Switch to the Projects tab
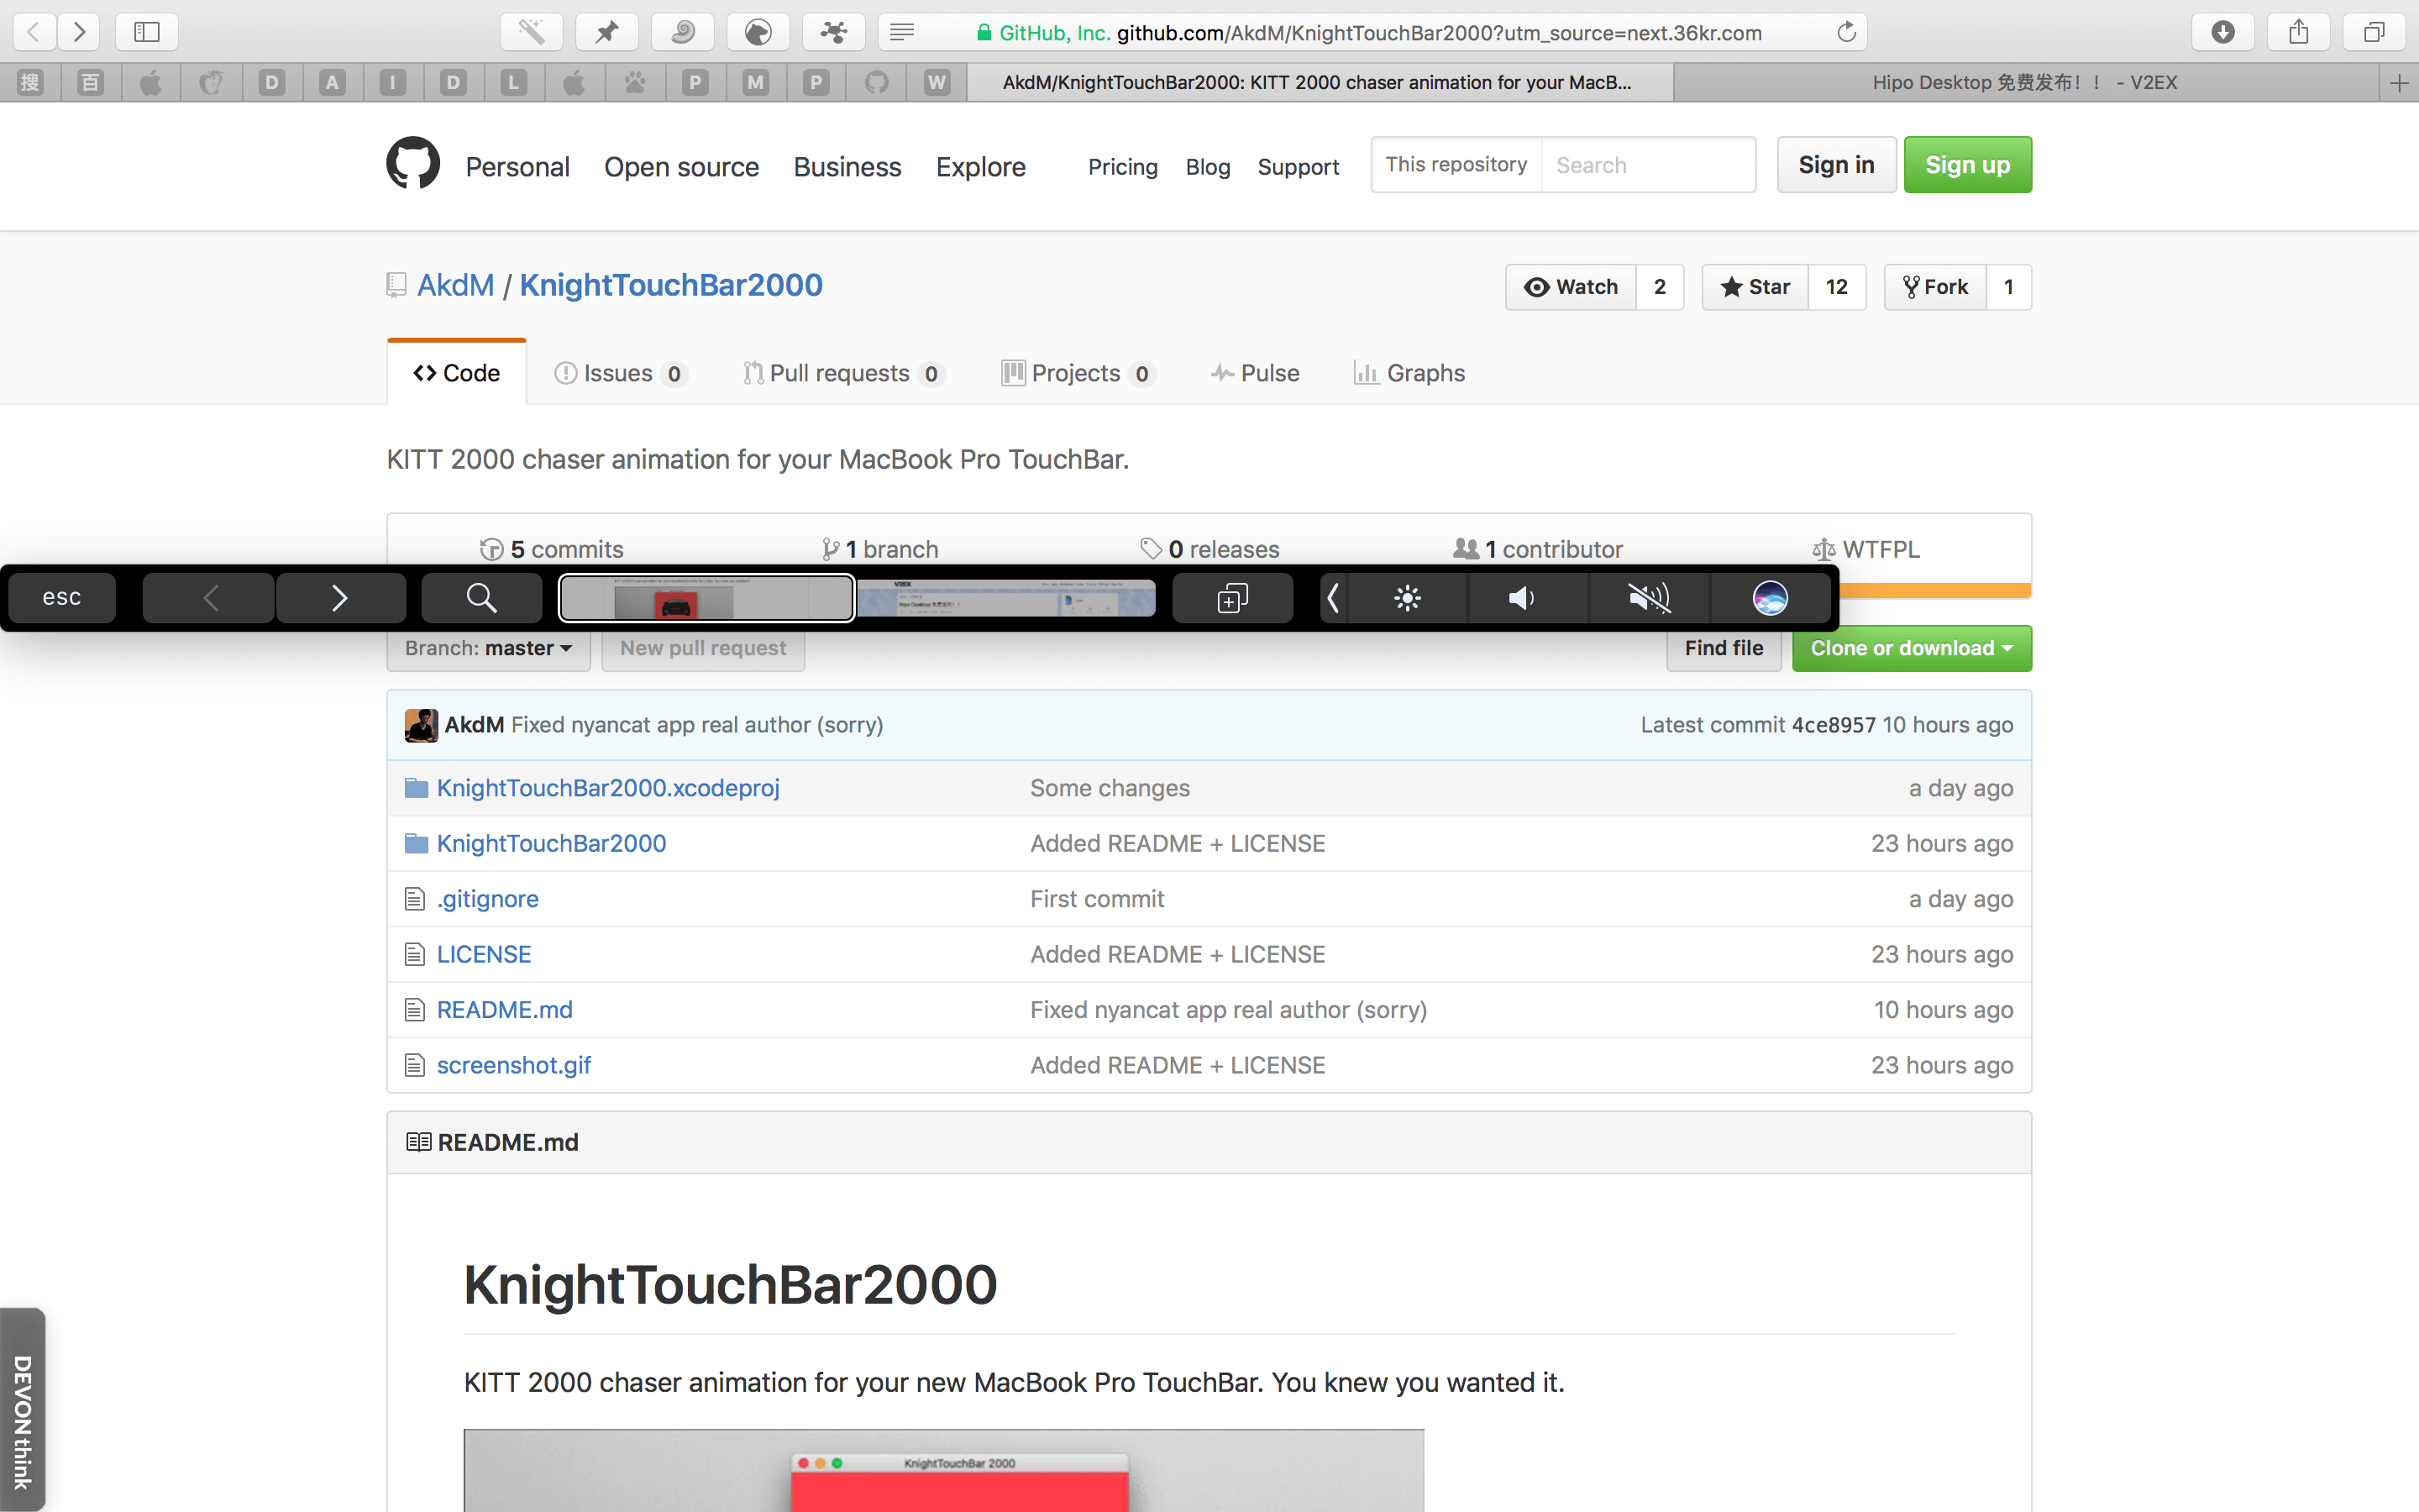The height and width of the screenshot is (1512, 2419). (x=1078, y=373)
